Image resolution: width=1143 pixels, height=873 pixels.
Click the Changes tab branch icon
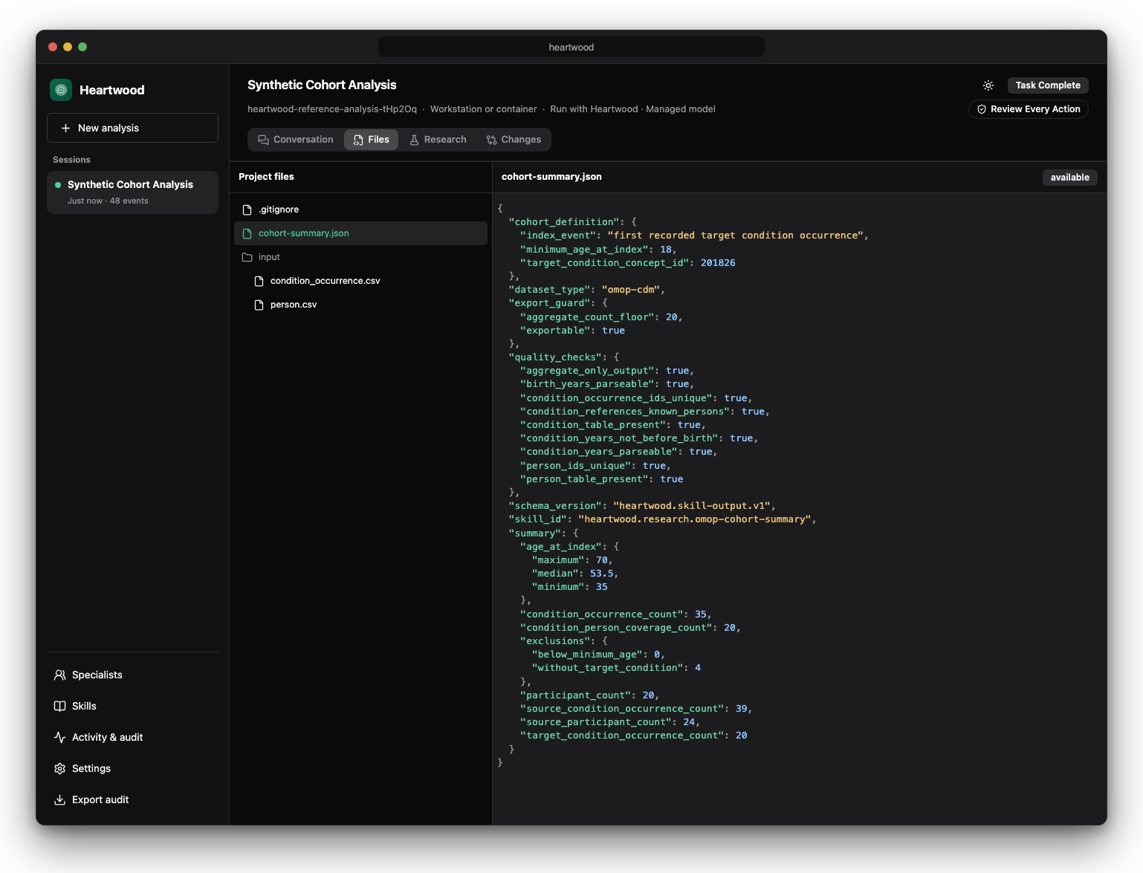(491, 140)
